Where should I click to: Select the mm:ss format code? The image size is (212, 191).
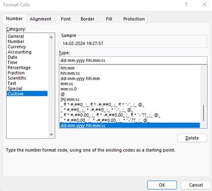coord(129,84)
